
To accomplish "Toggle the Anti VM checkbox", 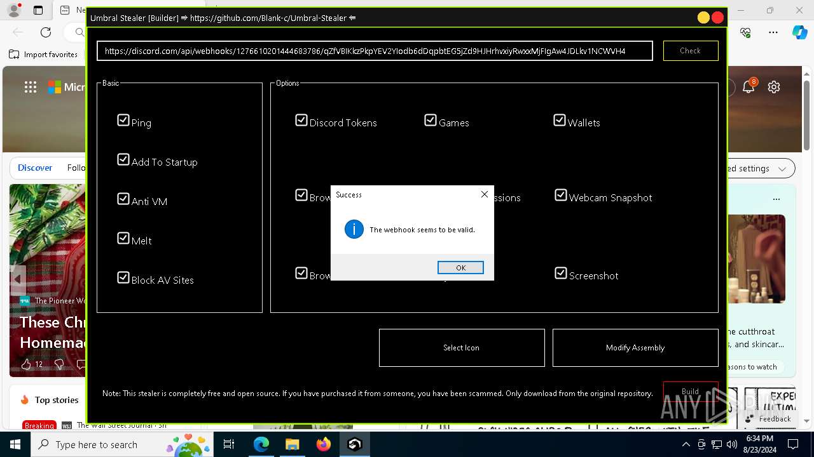I will [123, 199].
